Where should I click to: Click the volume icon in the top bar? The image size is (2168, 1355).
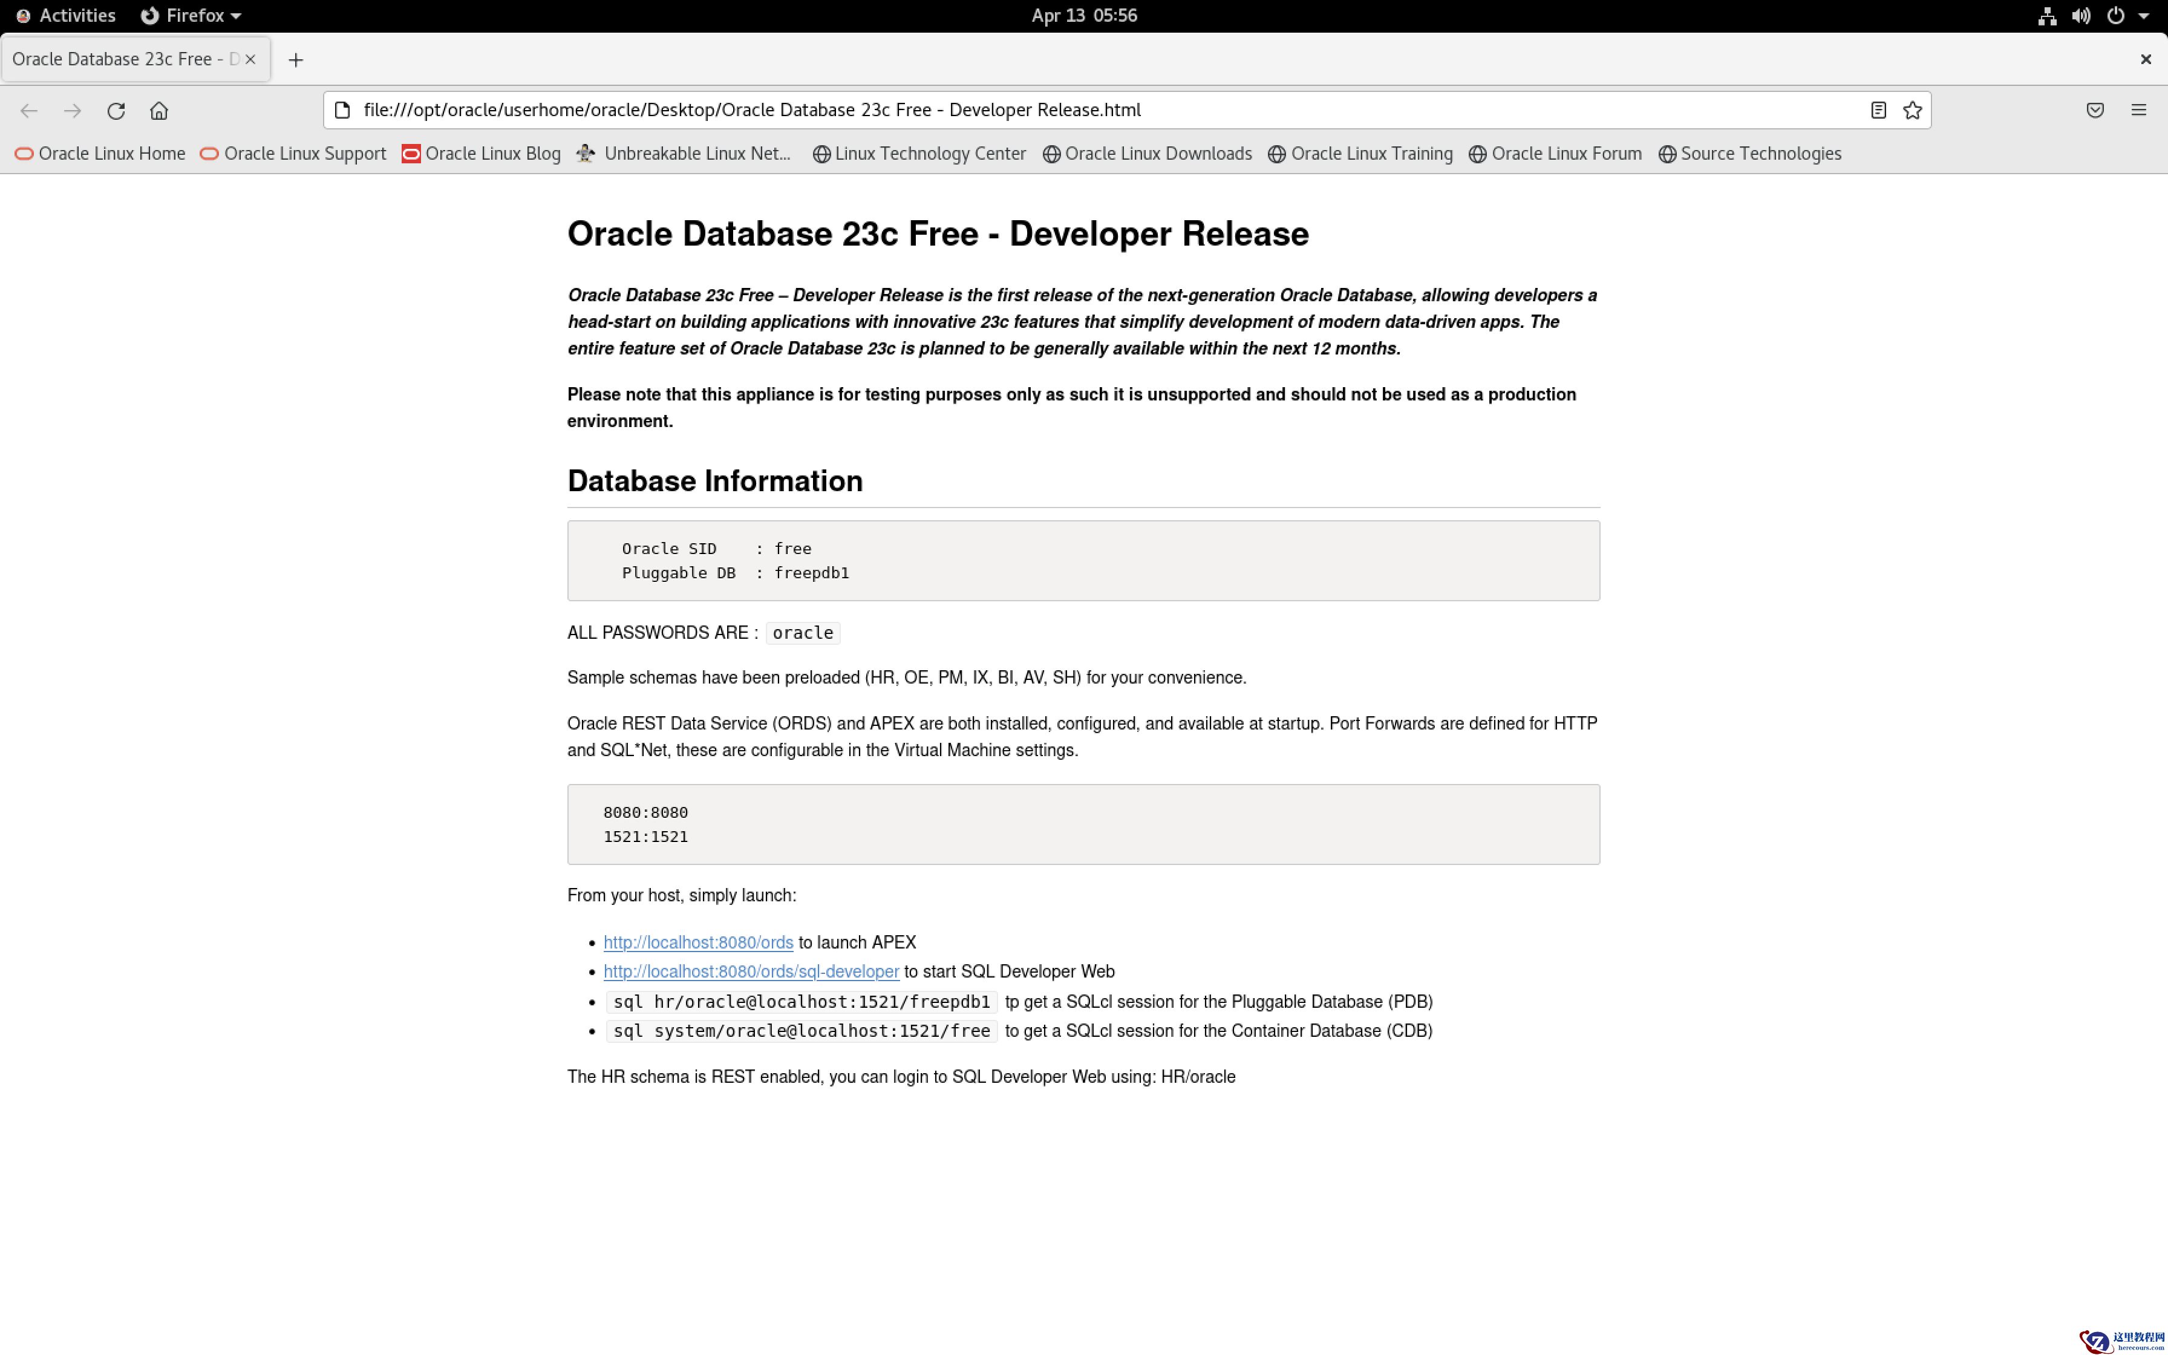coord(2080,15)
